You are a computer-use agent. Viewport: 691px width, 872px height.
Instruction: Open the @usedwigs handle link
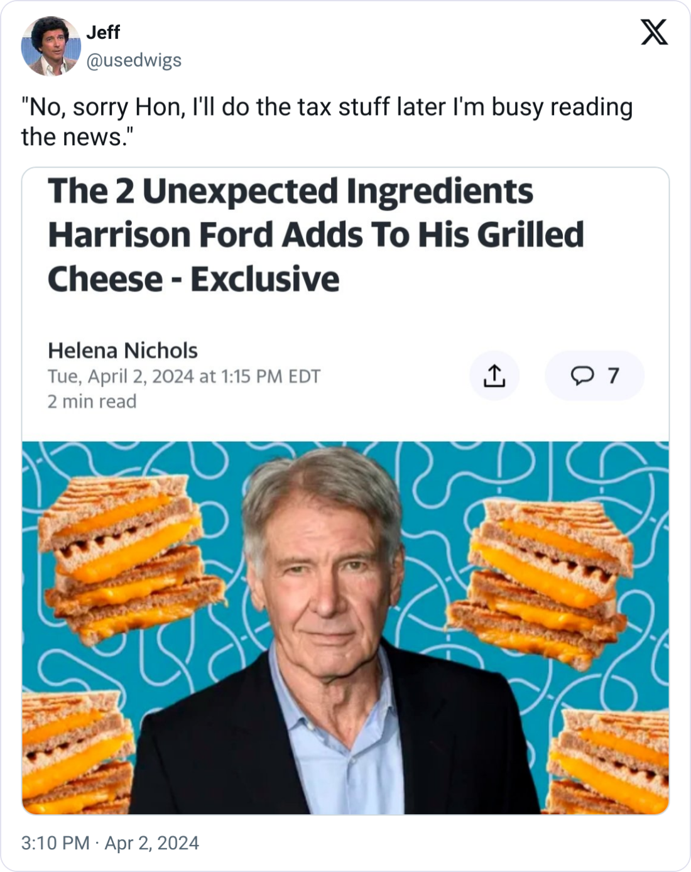pos(134,60)
